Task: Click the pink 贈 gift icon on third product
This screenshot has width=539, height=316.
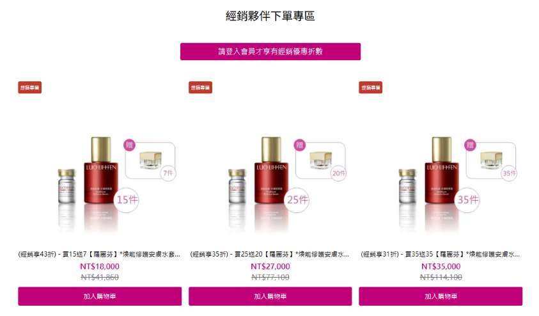Action: [470, 145]
